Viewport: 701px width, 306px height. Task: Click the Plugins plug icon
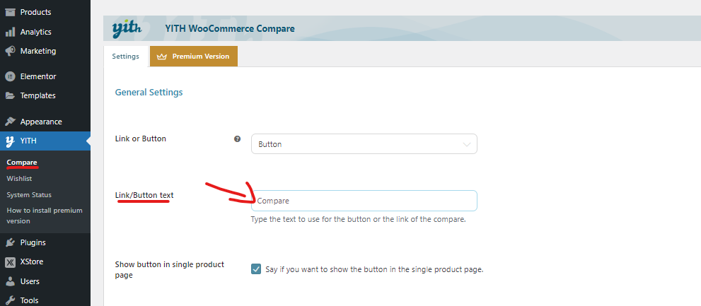[11, 242]
